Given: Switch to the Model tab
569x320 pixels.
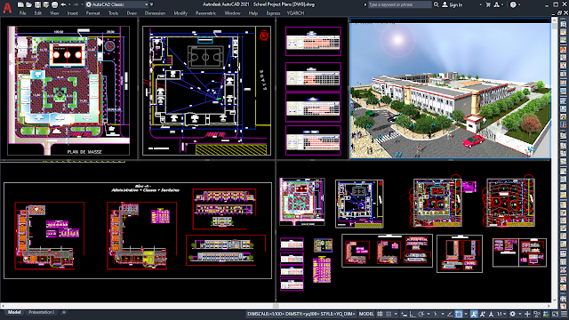Looking at the screenshot, I should [14, 312].
